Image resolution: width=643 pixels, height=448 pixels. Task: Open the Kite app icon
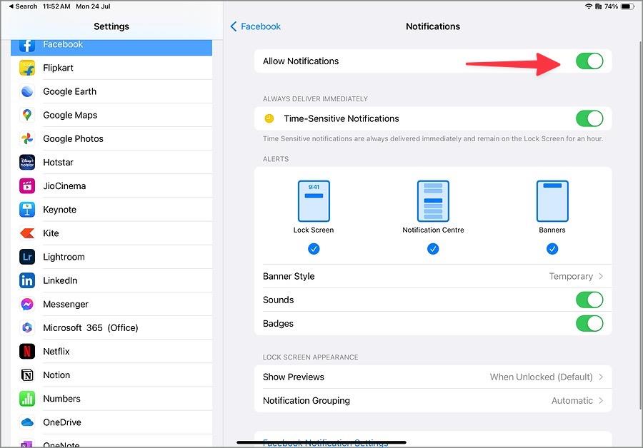27,233
